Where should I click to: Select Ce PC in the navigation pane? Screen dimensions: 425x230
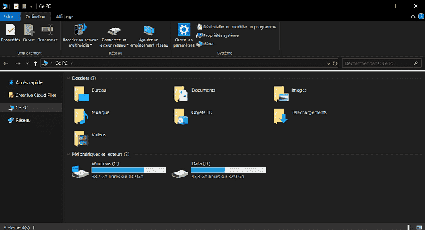(31, 107)
